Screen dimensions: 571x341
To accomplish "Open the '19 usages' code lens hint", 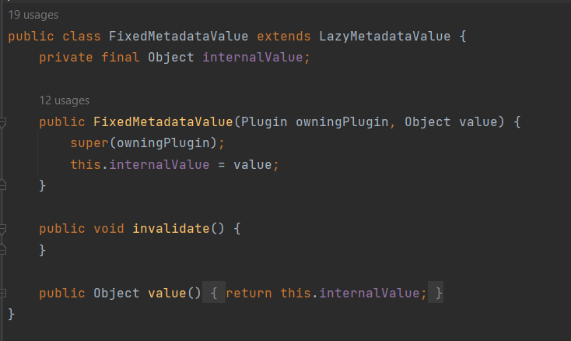I will 33,15.
